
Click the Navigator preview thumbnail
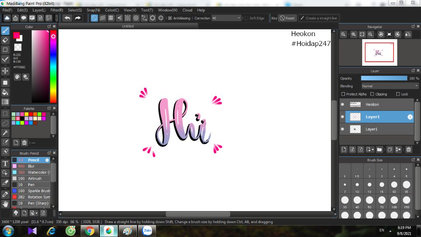pyautogui.click(x=379, y=52)
